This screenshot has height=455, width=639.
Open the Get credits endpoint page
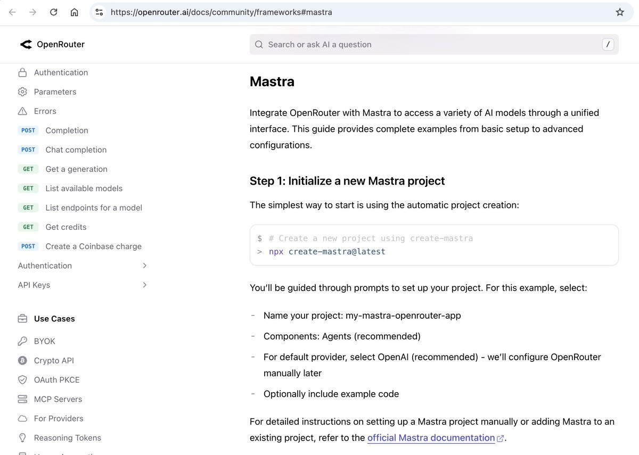point(65,227)
